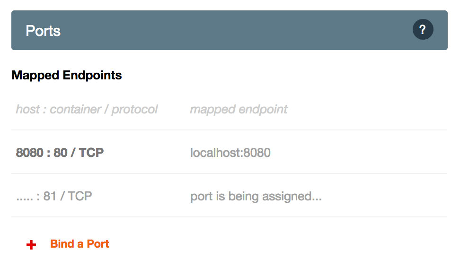Click the red plus icon

click(x=31, y=245)
